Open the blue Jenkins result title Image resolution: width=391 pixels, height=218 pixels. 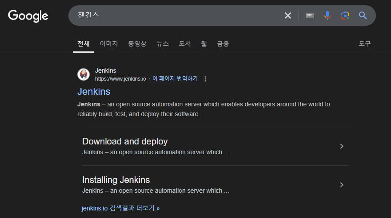tap(94, 91)
